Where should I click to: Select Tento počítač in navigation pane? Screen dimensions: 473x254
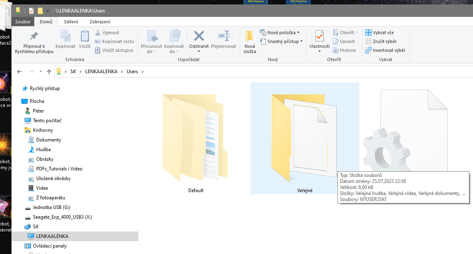click(47, 121)
